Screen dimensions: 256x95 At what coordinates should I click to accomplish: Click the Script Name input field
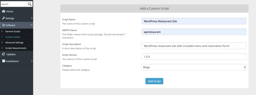(x=194, y=21)
